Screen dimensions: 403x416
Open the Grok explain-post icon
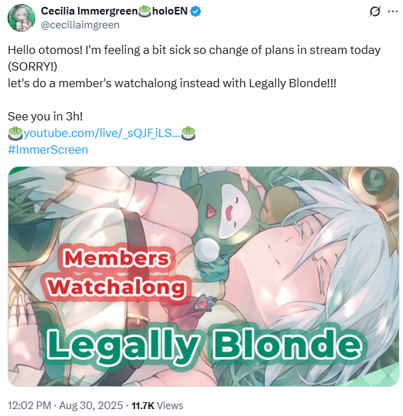point(375,11)
